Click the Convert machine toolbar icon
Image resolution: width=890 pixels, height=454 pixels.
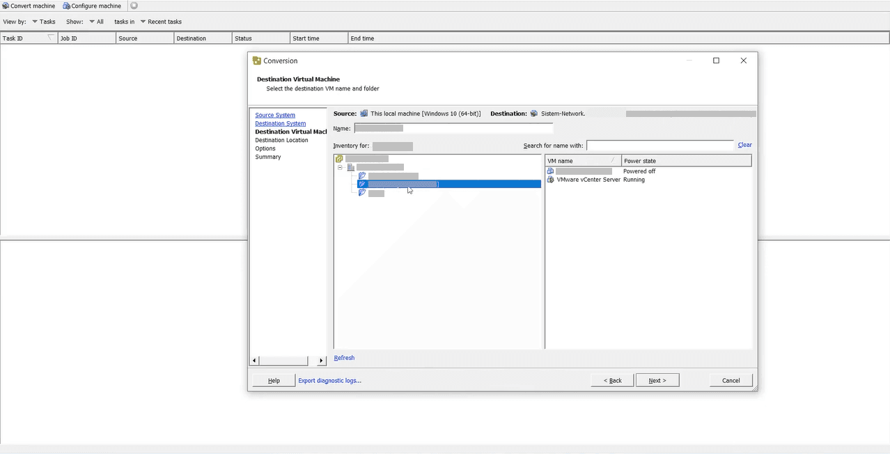coord(6,6)
